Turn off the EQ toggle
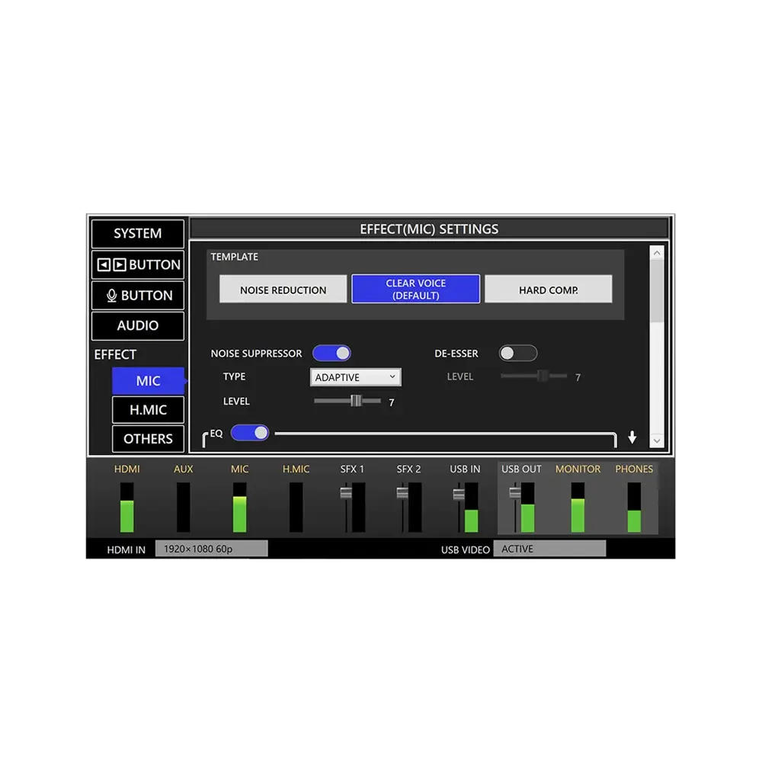Viewport: 762px width, 762px height. [250, 433]
